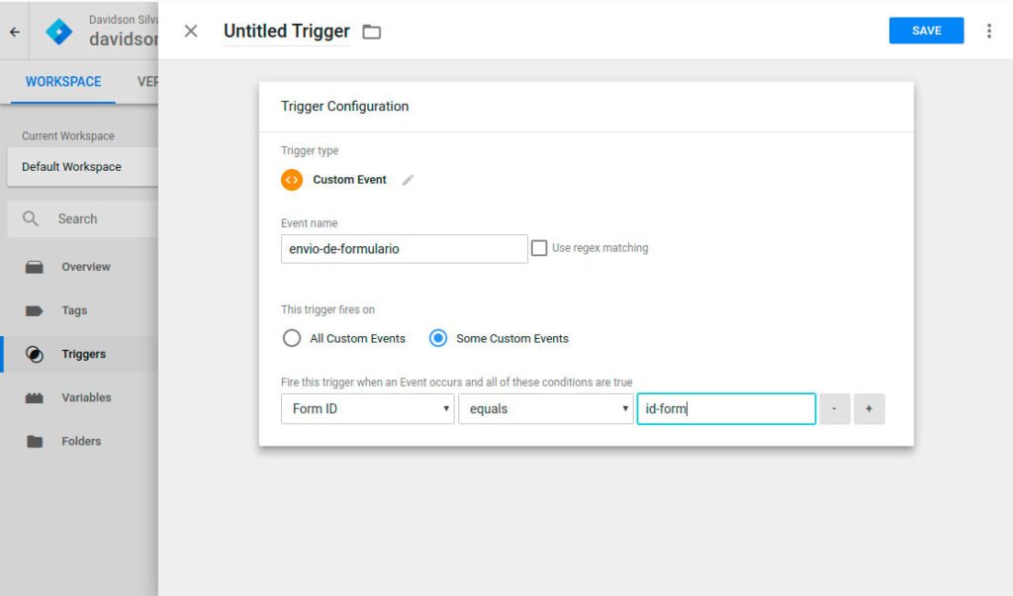The image size is (1013, 596).
Task: Enable the Use regex matching checkbox
Action: (x=539, y=248)
